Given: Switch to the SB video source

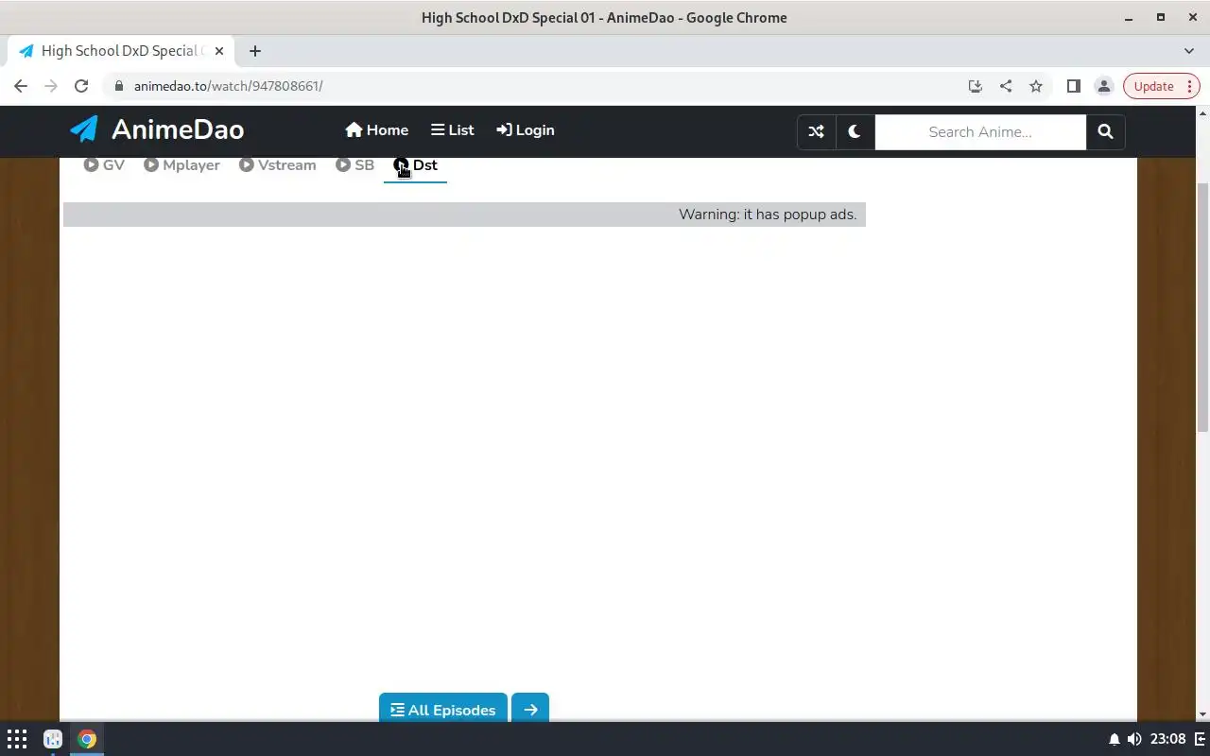Looking at the screenshot, I should [x=355, y=165].
